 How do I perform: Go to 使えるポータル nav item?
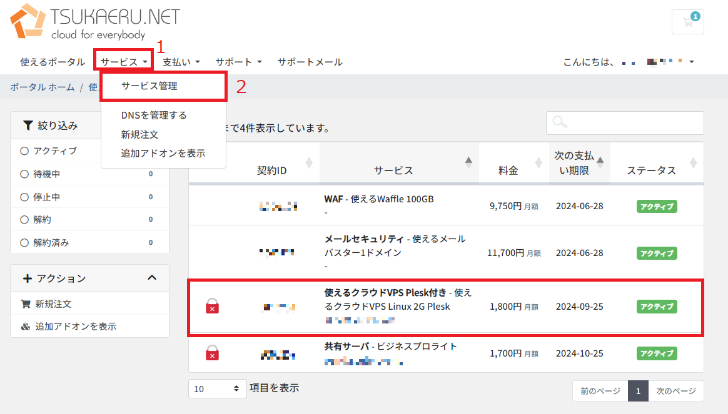[53, 62]
